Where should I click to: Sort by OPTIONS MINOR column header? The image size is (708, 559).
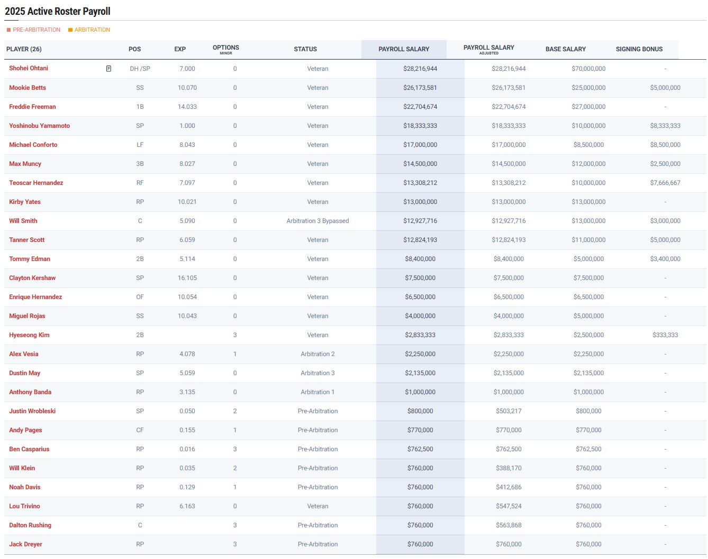pyautogui.click(x=226, y=50)
